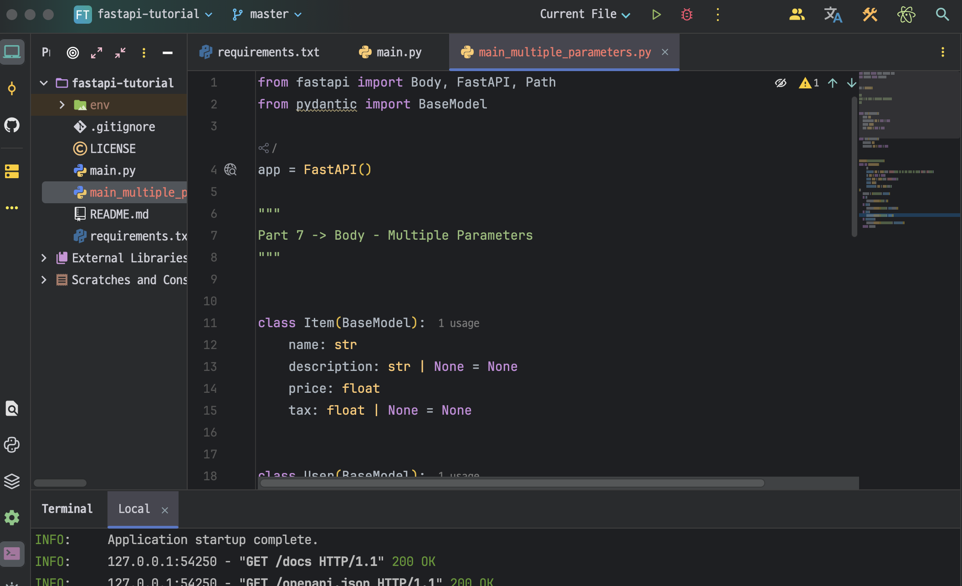The height and width of the screenshot is (586, 962).
Task: Switch to the main.py editor tab
Action: 398,52
